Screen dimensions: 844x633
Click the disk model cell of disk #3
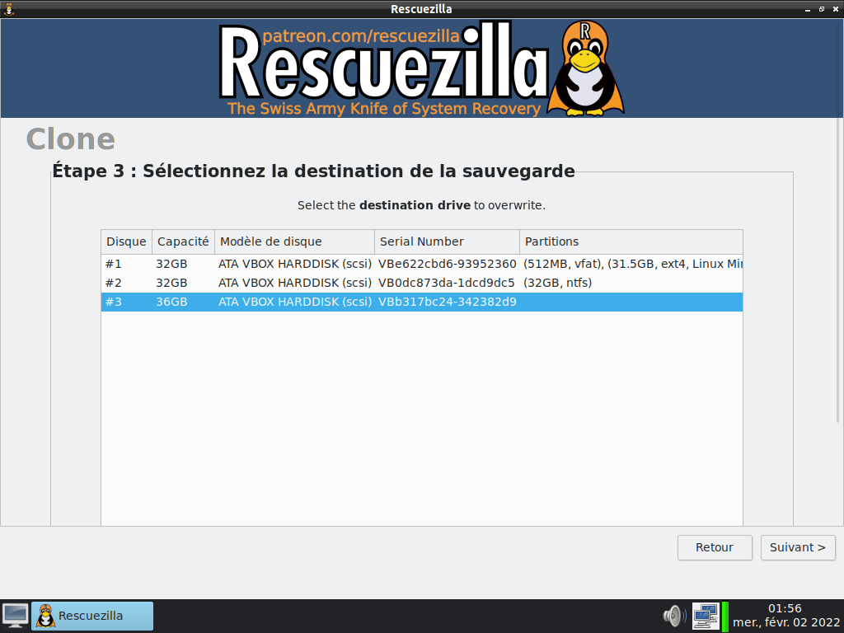pos(295,302)
